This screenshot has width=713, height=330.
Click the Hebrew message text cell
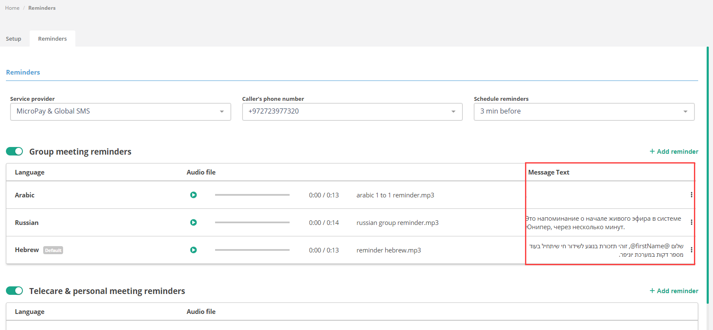606,250
